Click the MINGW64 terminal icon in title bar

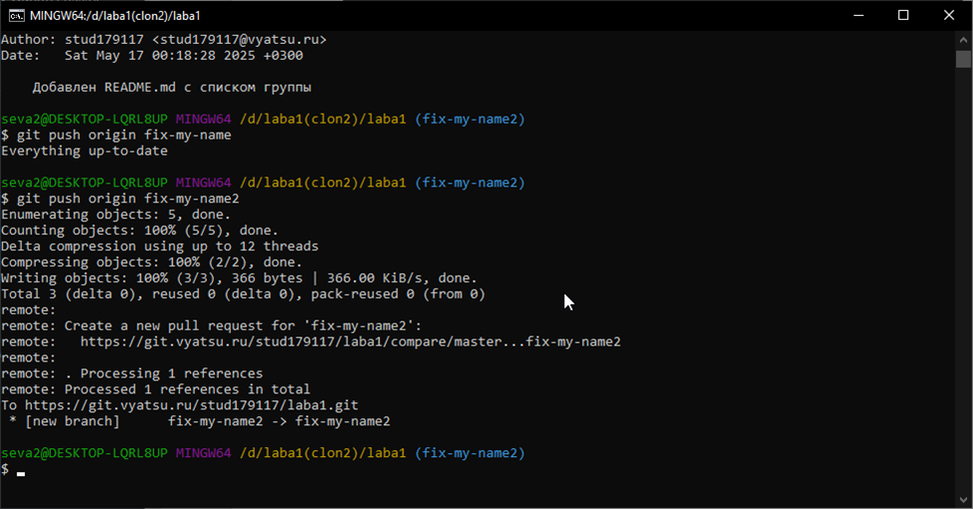(x=14, y=15)
